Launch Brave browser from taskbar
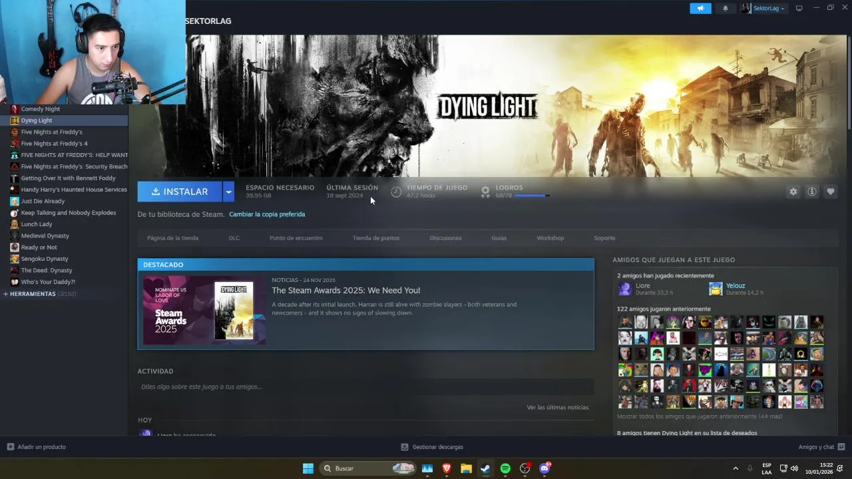This screenshot has width=852, height=479. (x=447, y=468)
